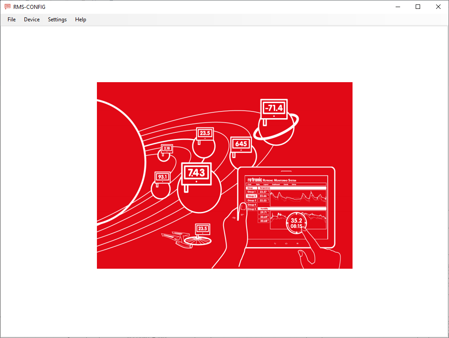449x338 pixels.
Task: Open the Help menu
Action: click(x=80, y=20)
